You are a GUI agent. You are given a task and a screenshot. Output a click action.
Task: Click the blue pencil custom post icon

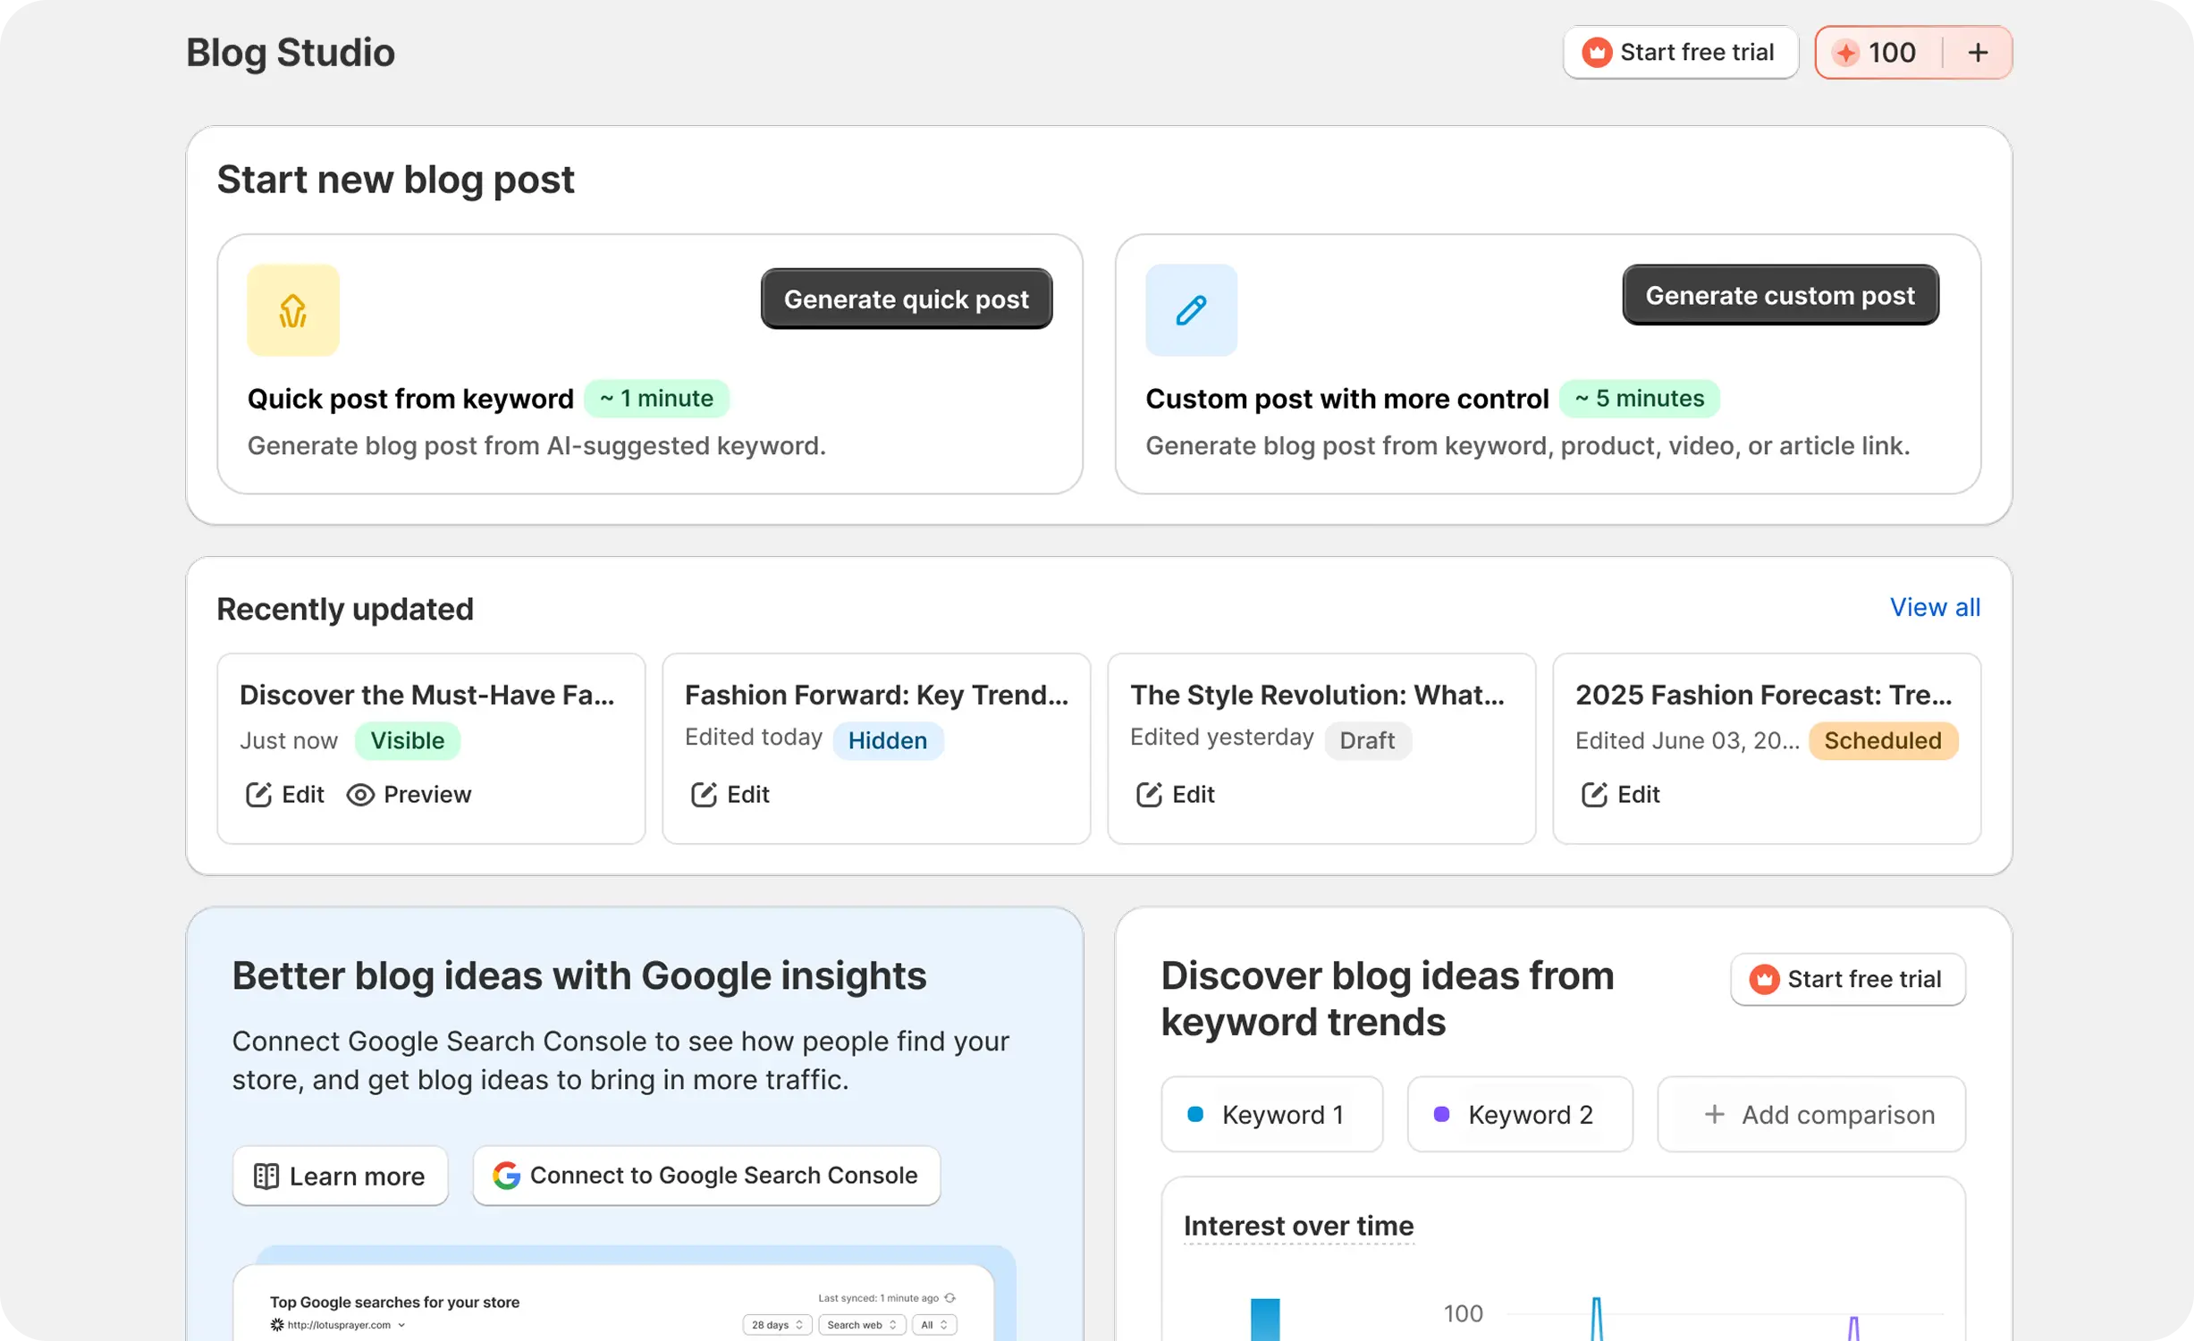[x=1191, y=310]
